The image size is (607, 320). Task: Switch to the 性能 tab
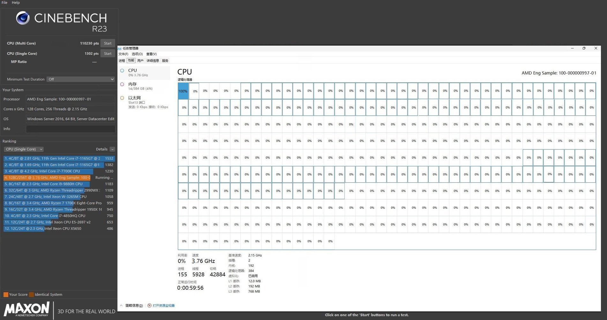pos(131,61)
